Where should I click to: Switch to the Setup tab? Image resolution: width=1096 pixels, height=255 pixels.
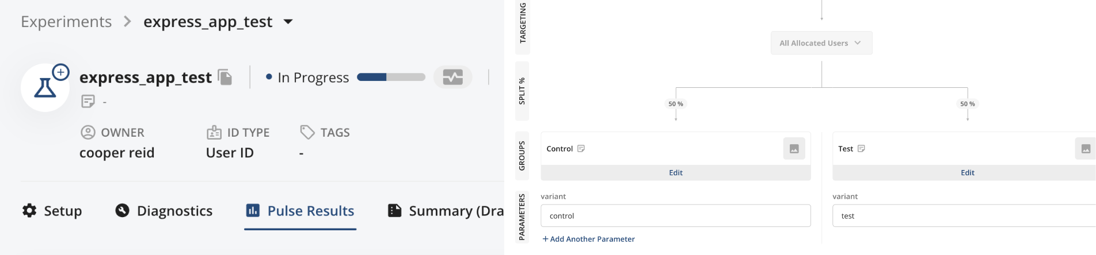click(52, 211)
